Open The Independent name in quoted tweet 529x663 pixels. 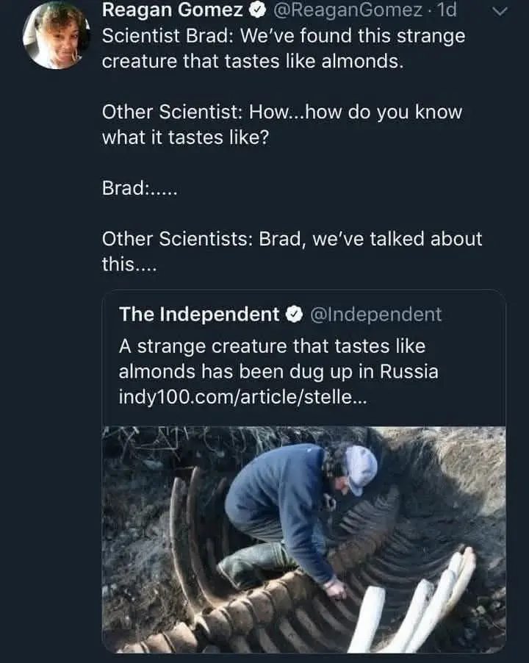tap(199, 315)
